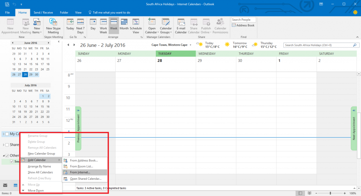Click the search magnifier icon
Screen dimensions: 361x196
(355, 45)
